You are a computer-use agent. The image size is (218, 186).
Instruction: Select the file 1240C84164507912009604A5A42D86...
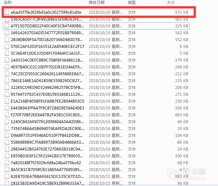coord(47,122)
